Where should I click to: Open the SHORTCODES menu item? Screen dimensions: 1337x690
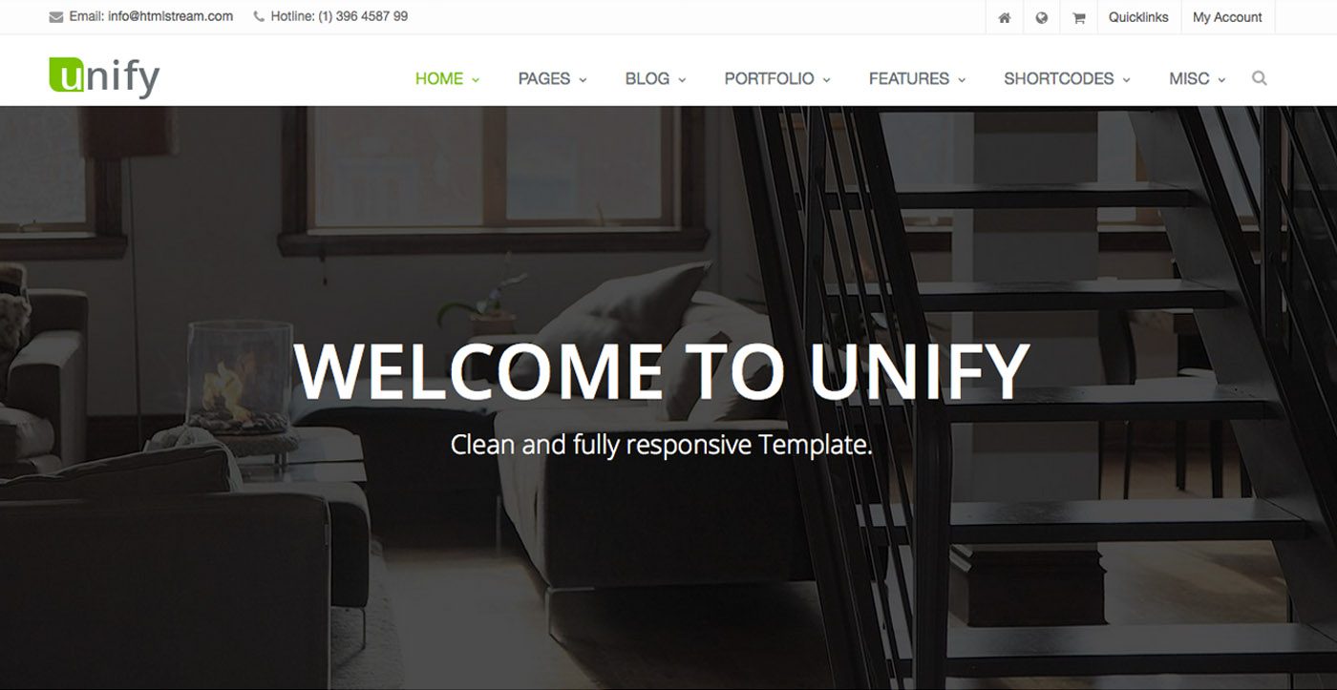[1058, 78]
